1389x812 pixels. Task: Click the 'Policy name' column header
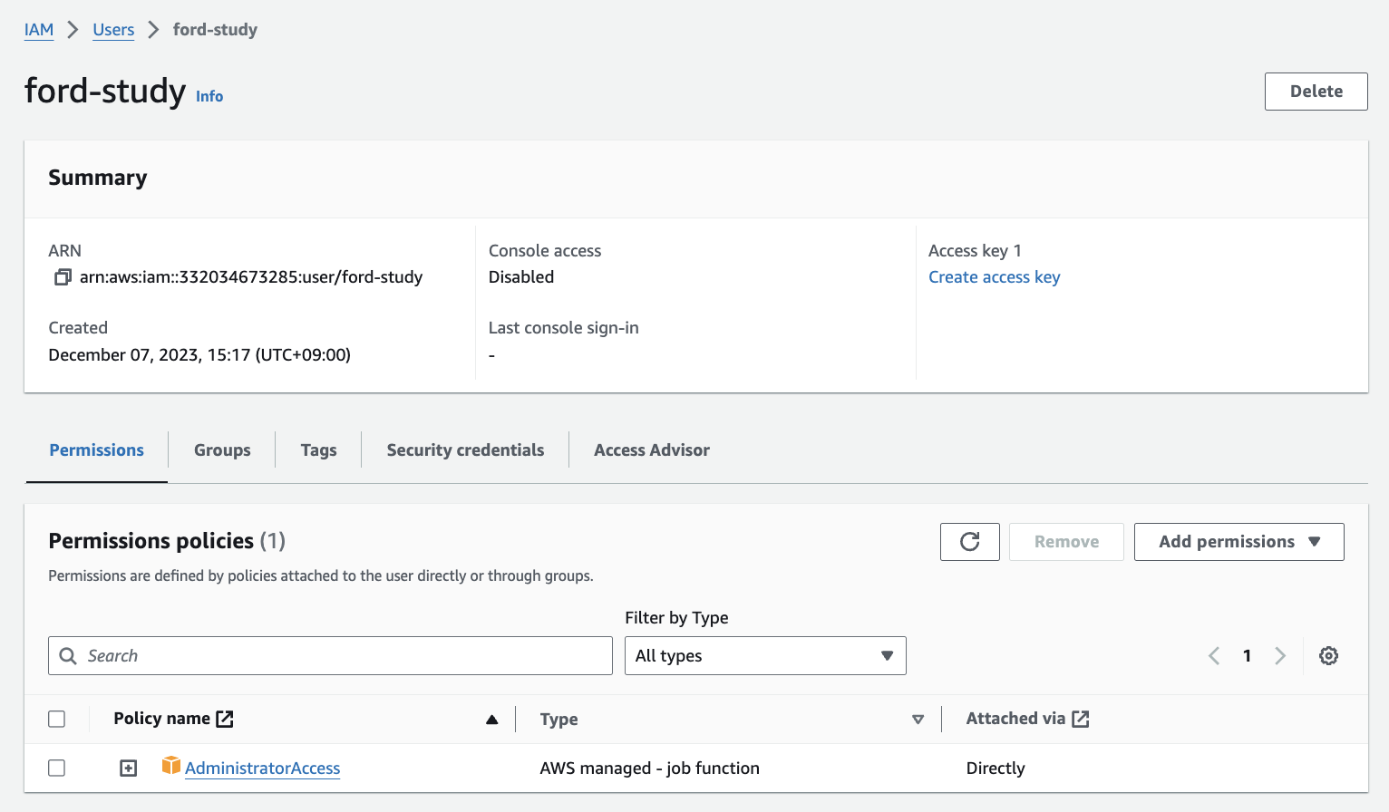click(161, 719)
